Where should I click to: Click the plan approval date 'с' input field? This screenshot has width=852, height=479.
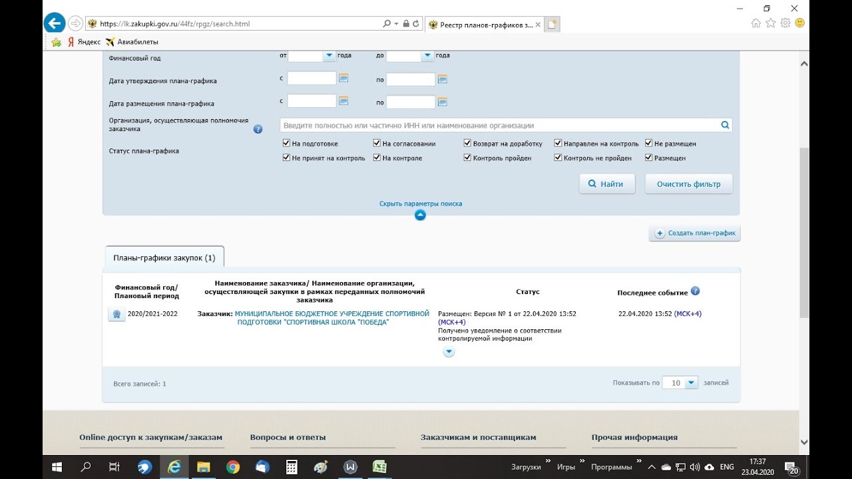tap(312, 79)
